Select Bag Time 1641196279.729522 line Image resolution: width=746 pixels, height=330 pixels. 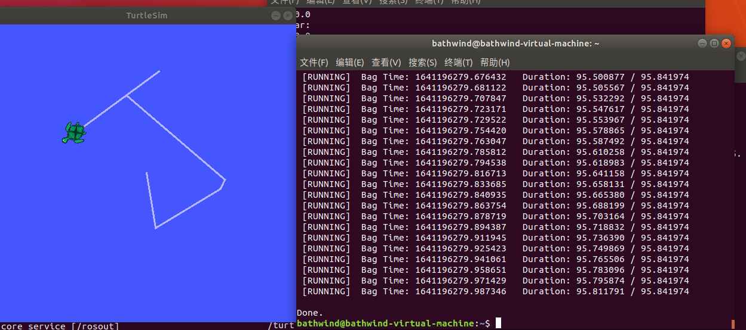tap(495, 120)
